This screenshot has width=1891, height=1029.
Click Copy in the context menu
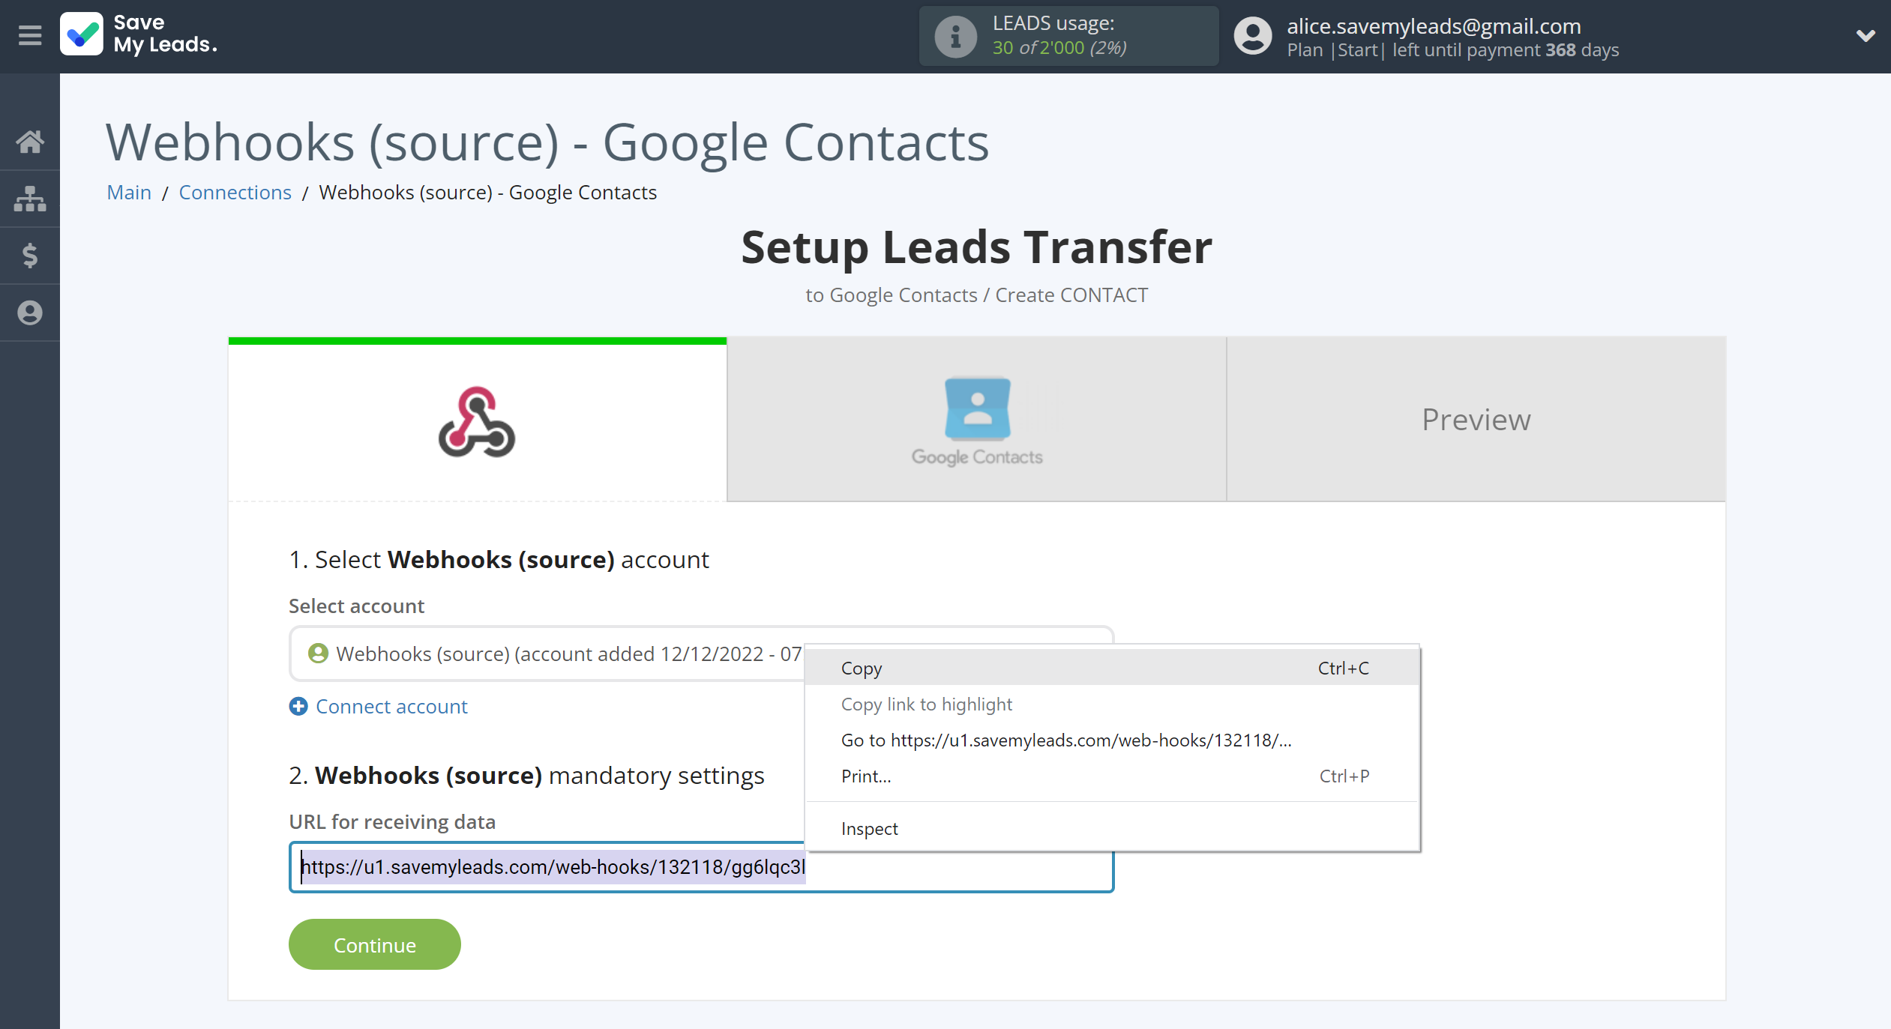point(862,668)
